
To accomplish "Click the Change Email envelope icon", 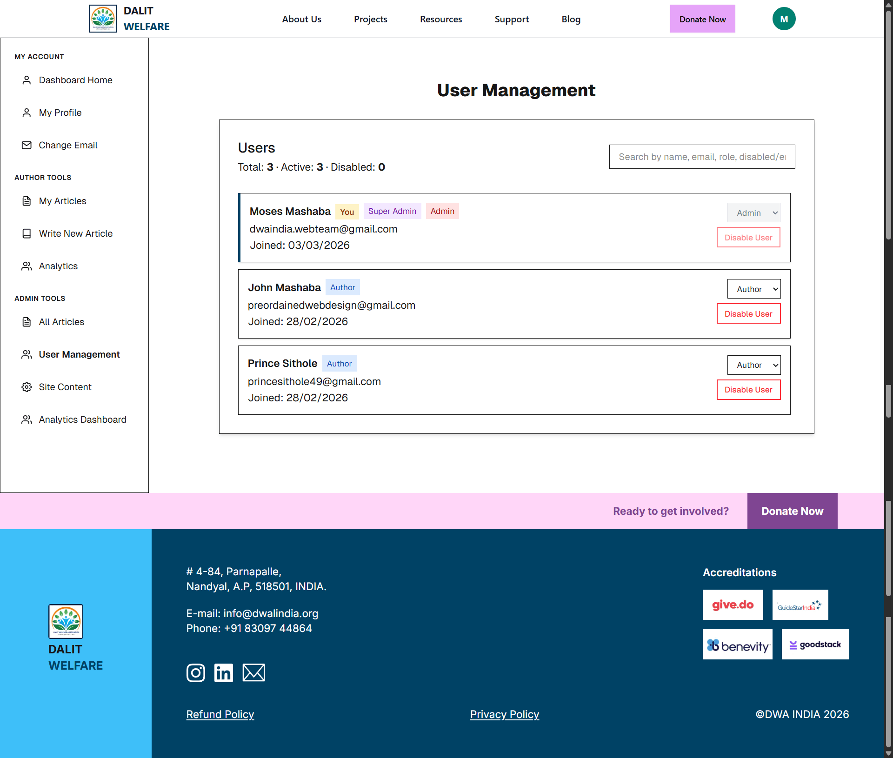I will pos(27,145).
